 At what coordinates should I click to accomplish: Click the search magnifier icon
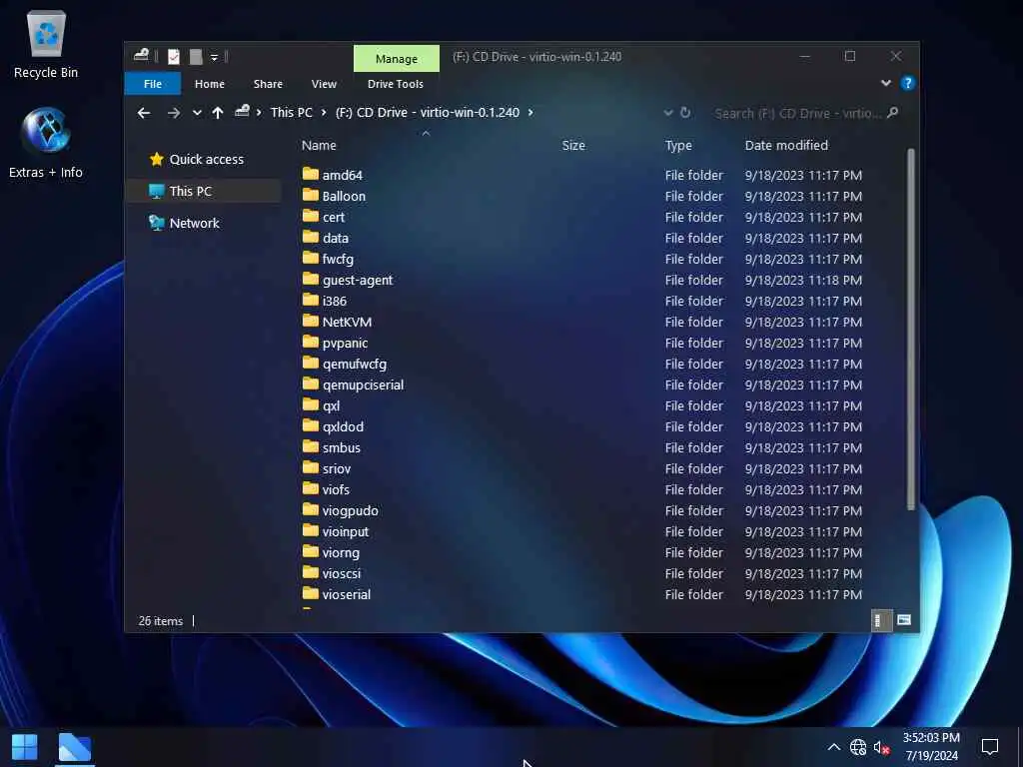(893, 113)
